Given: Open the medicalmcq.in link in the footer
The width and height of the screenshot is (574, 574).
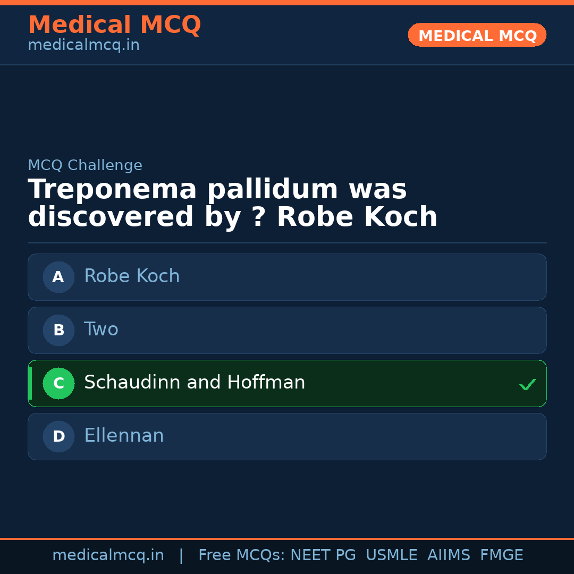Looking at the screenshot, I should pos(108,555).
